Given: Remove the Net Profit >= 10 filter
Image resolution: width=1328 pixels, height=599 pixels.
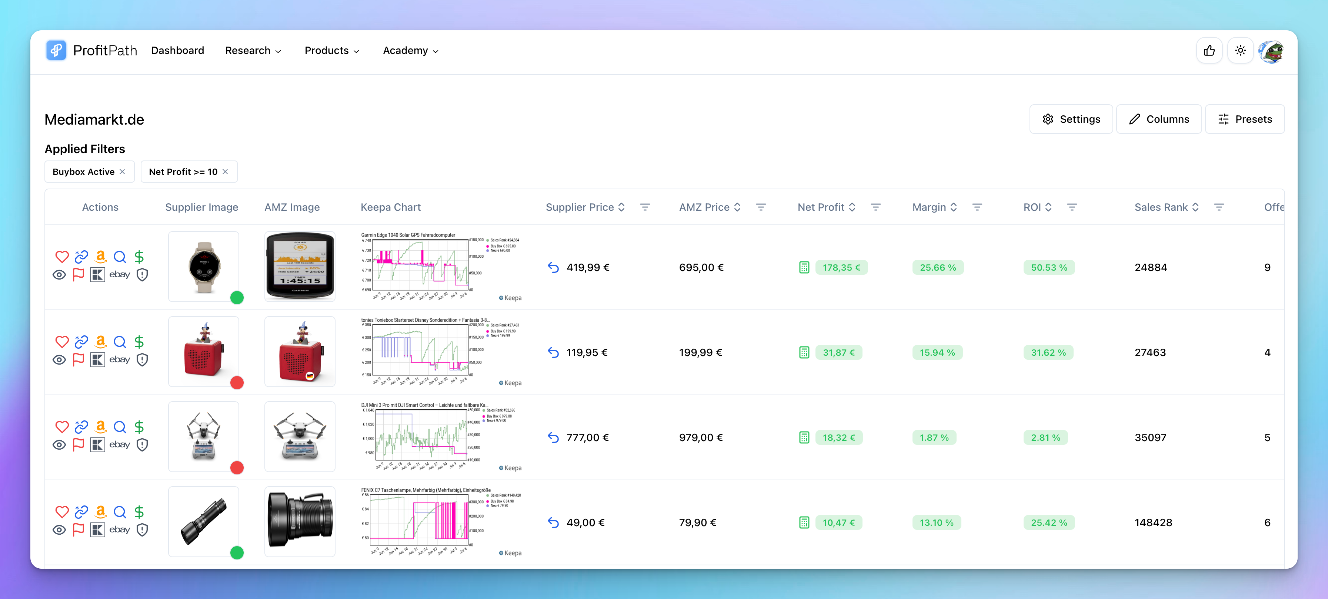Looking at the screenshot, I should [225, 172].
